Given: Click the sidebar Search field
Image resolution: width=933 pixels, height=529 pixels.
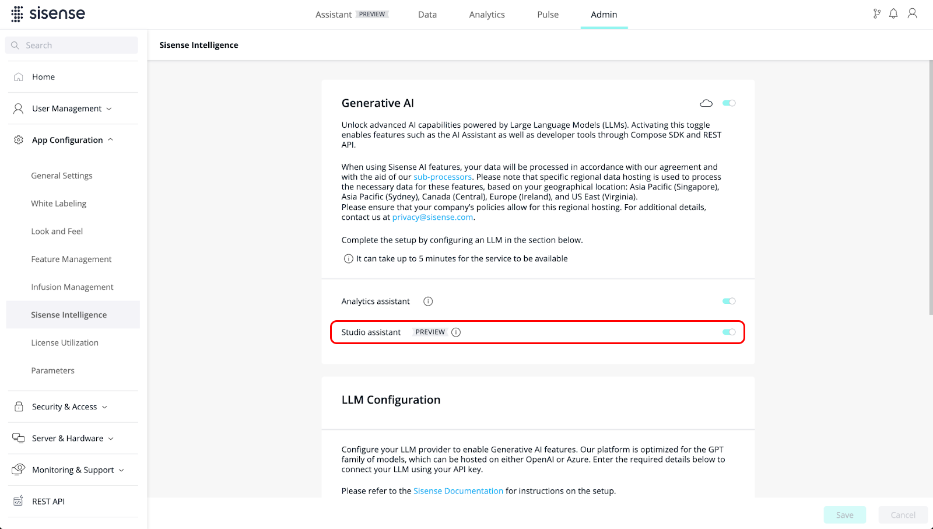Looking at the screenshot, I should 72,45.
